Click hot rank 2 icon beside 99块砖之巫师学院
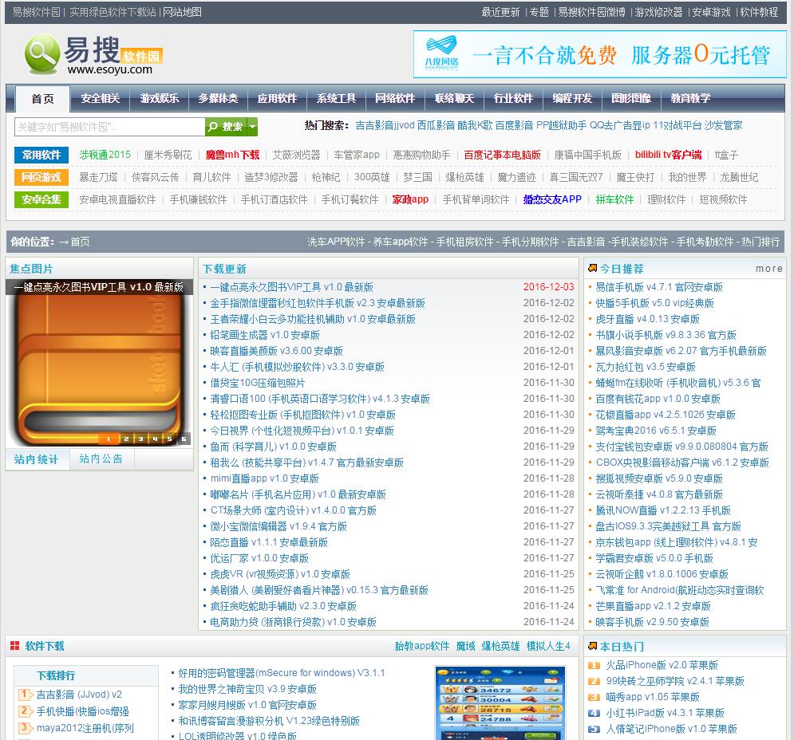The width and height of the screenshot is (794, 740). coord(594,681)
